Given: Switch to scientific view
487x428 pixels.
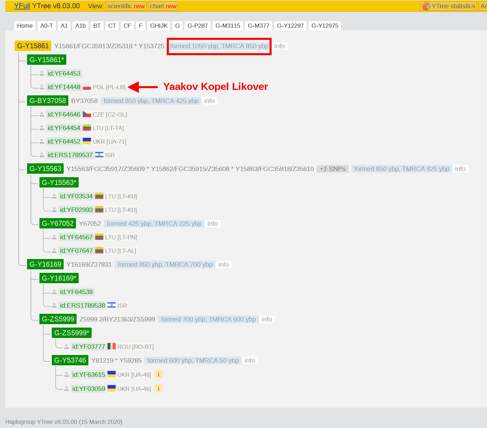Looking at the screenshot, I should point(126,6).
